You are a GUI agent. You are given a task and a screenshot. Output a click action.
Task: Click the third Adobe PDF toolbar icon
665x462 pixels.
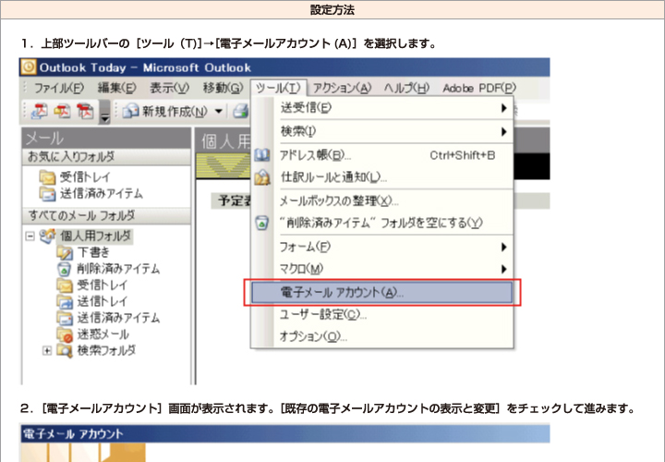pyautogui.click(x=85, y=111)
